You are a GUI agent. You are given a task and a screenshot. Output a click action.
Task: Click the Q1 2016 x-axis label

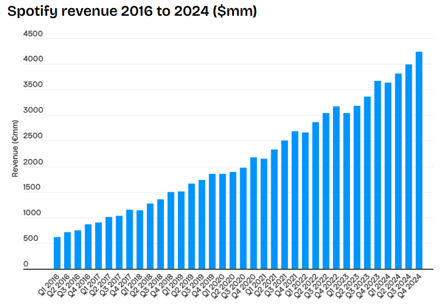tap(48, 285)
